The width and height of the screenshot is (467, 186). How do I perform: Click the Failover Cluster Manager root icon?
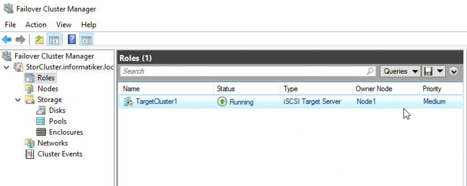pos(7,56)
